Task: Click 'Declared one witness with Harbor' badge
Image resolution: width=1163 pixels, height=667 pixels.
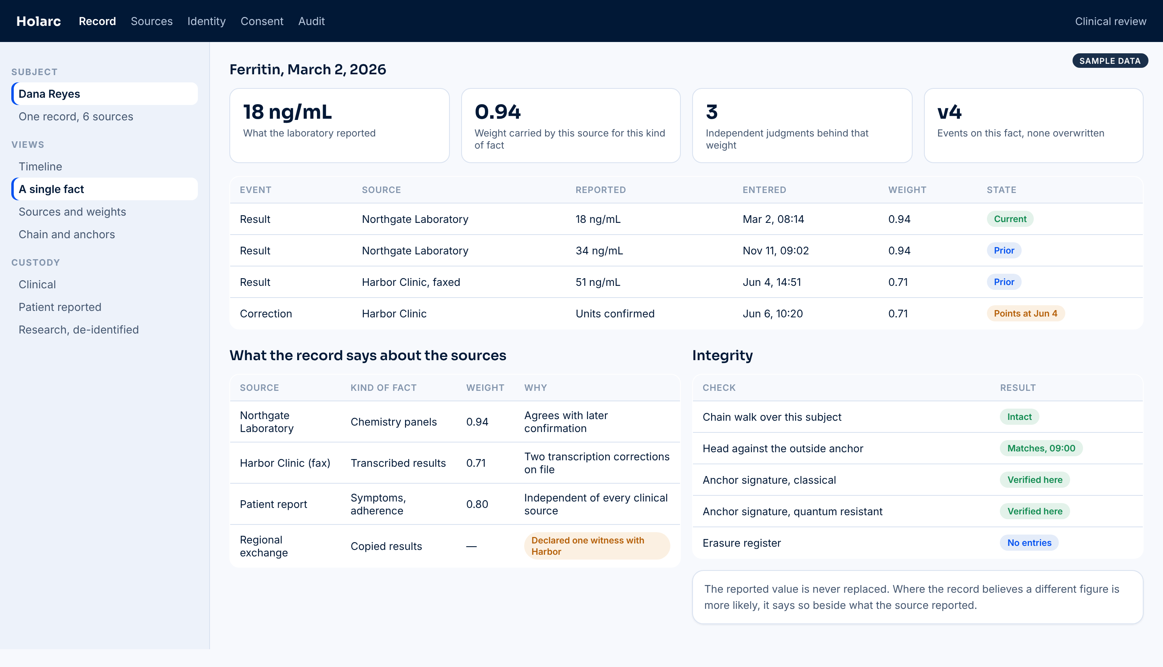Action: 597,546
